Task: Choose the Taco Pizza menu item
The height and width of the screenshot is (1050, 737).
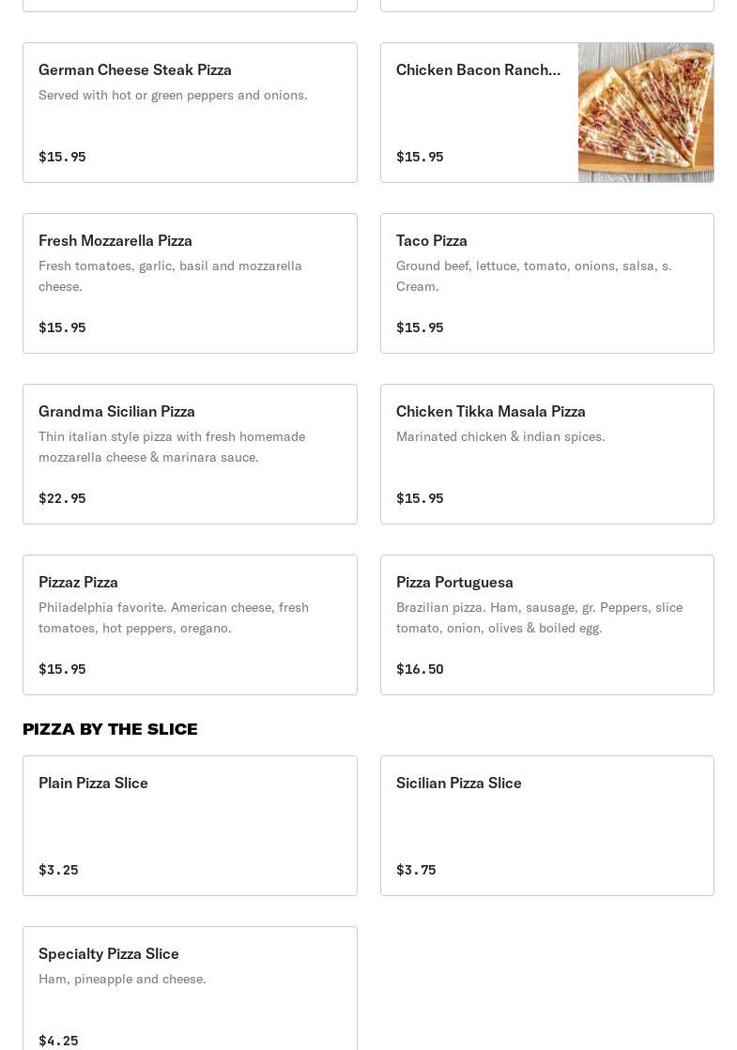Action: pos(546,283)
